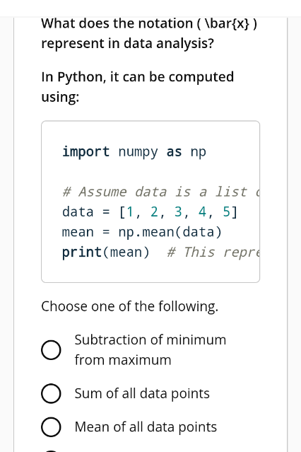Click the "mean = np.mean(data)" code line
This screenshot has width=301, height=452.
point(142,232)
